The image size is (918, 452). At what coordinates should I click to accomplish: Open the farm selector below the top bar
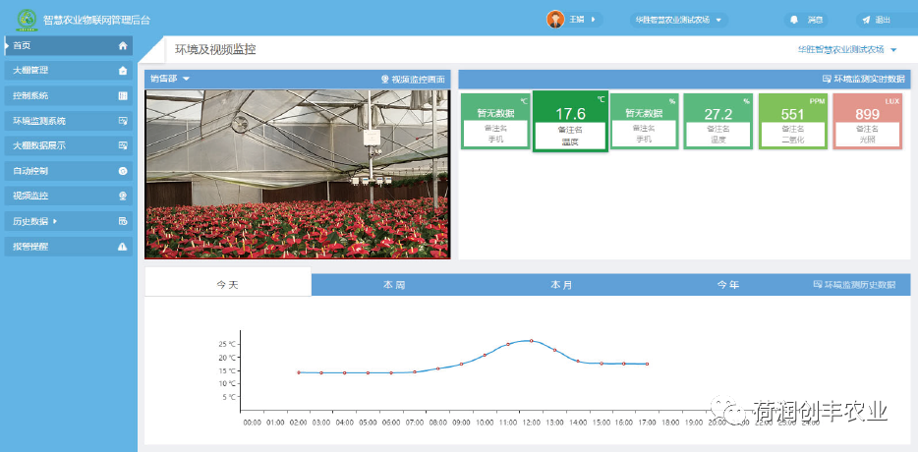click(847, 50)
